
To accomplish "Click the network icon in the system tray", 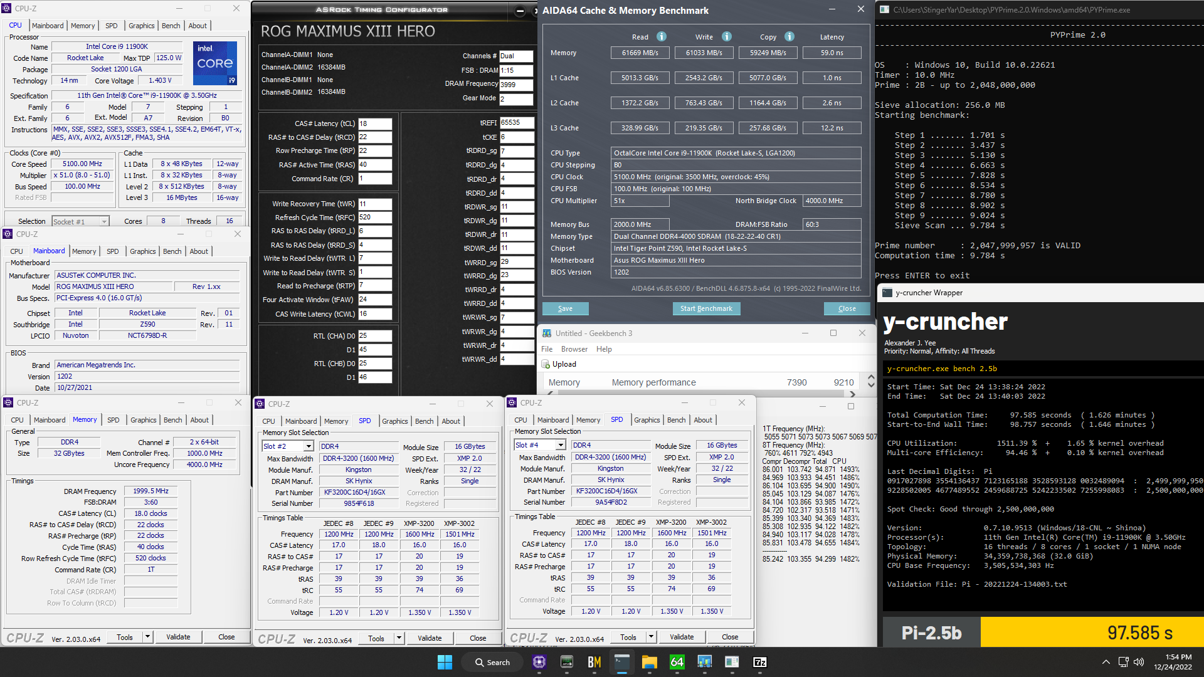I will (1123, 662).
